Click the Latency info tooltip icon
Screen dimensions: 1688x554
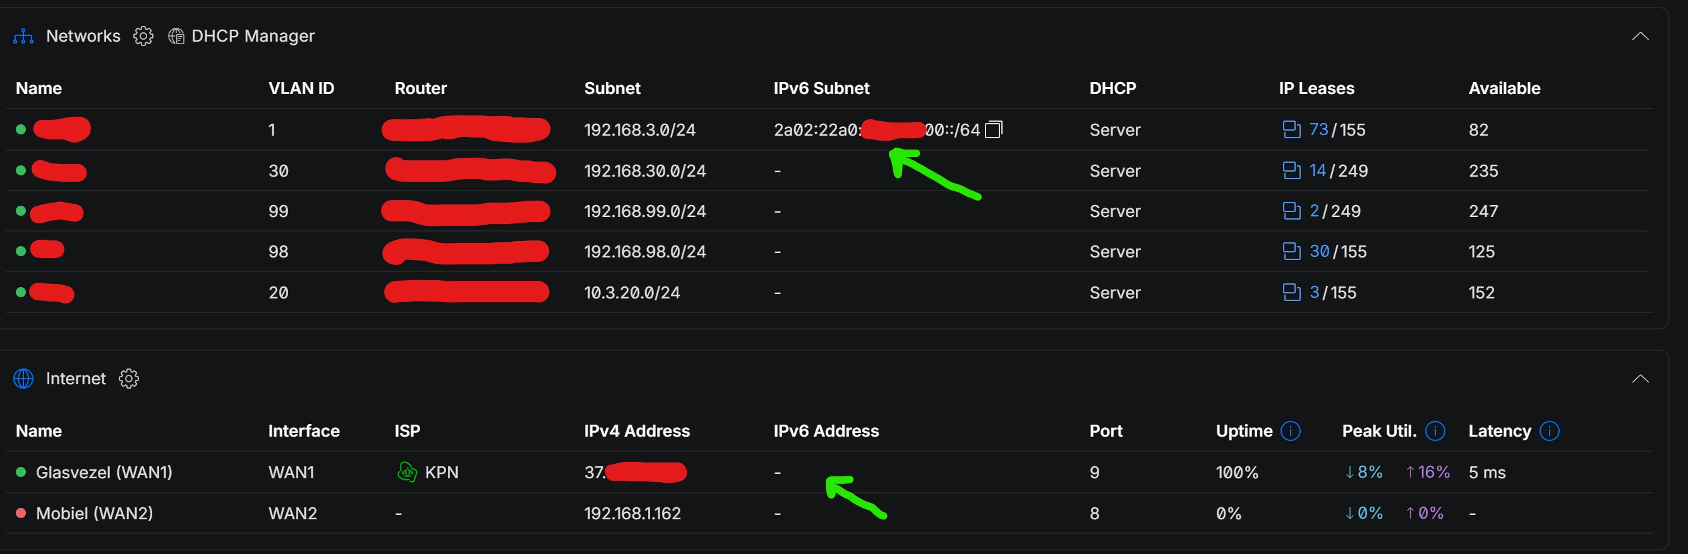(1550, 431)
